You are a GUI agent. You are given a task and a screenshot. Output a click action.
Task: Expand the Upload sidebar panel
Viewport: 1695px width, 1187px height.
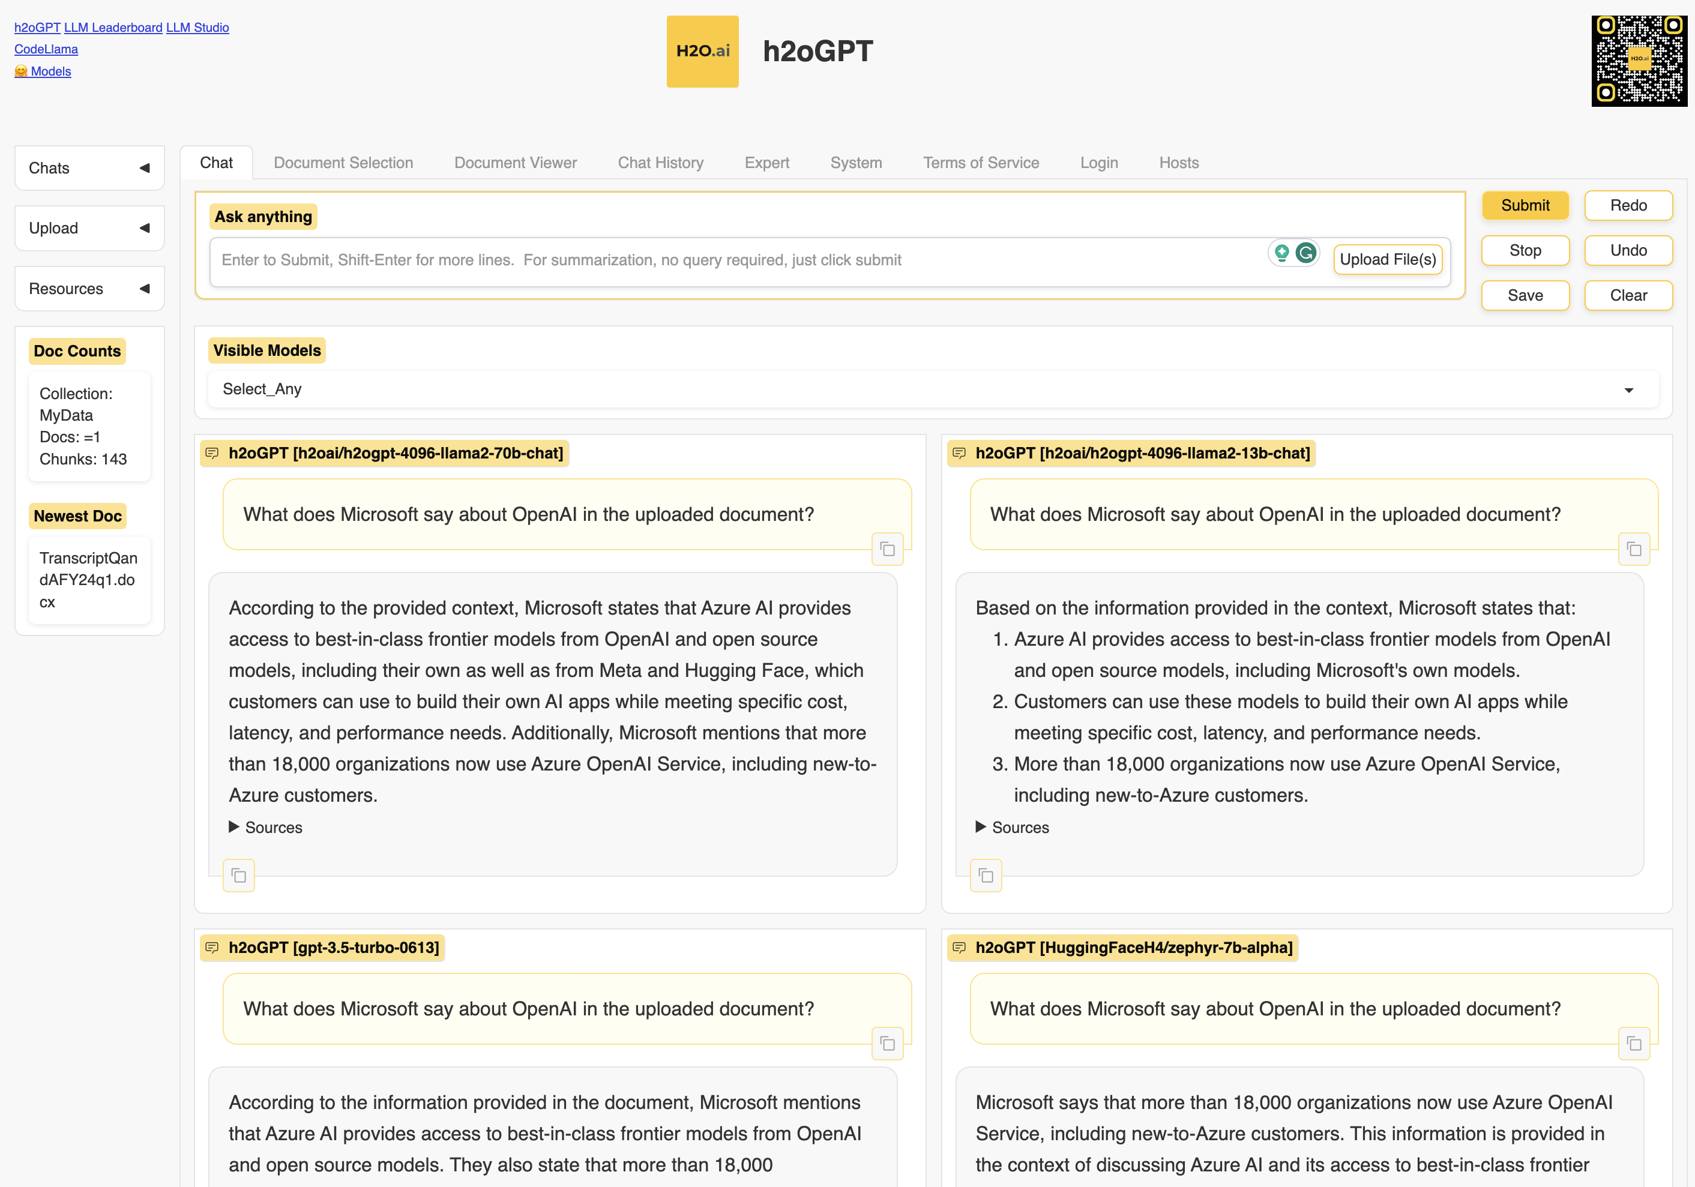[x=89, y=228]
